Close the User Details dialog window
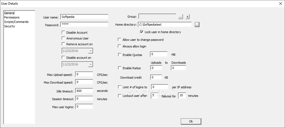Viewport: 285px width, 128px height. point(280,3)
